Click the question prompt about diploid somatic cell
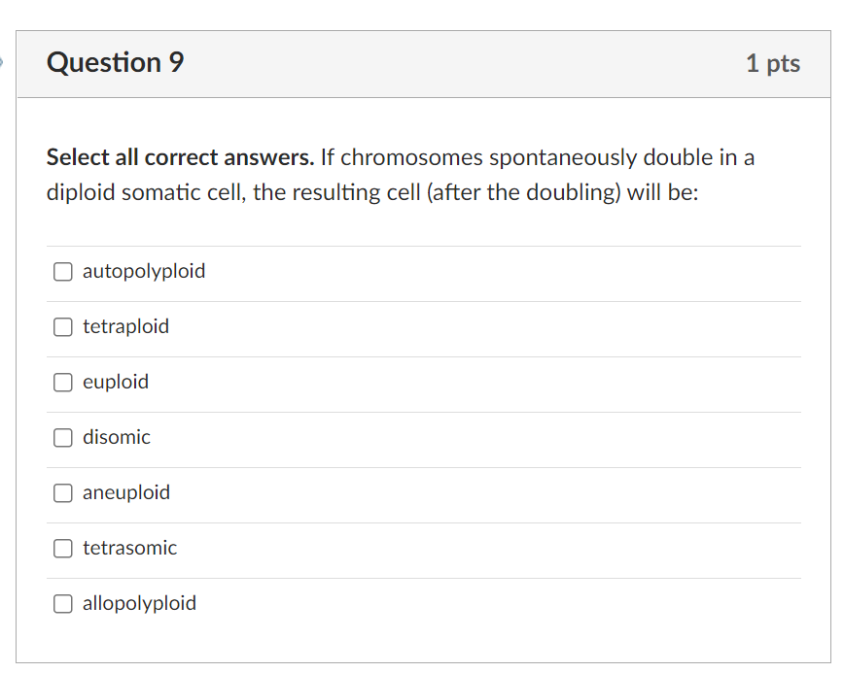The image size is (844, 673). 401,175
